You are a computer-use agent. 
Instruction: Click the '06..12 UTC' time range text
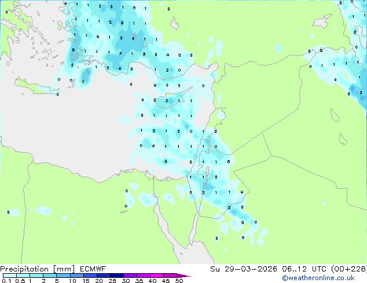[x=304, y=269]
